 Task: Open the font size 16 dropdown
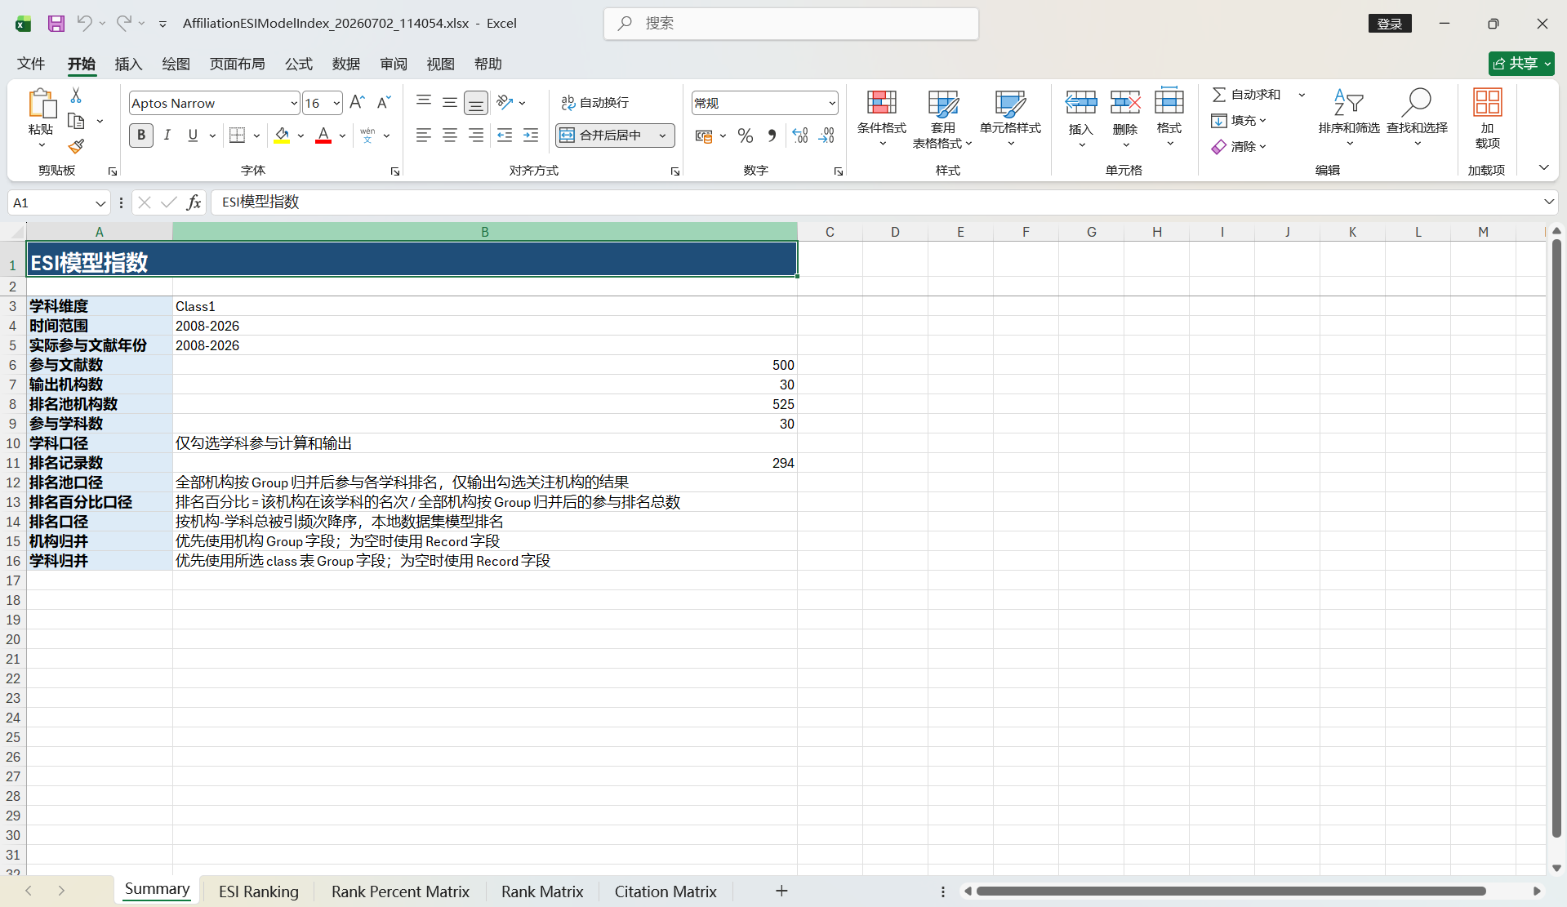336,103
